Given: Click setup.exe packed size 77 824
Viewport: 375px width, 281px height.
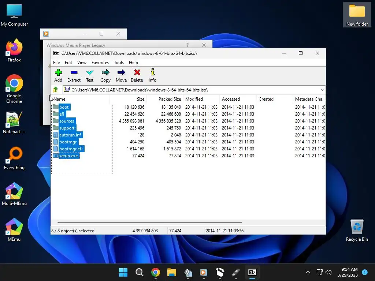Looking at the screenshot, I should tap(175, 156).
